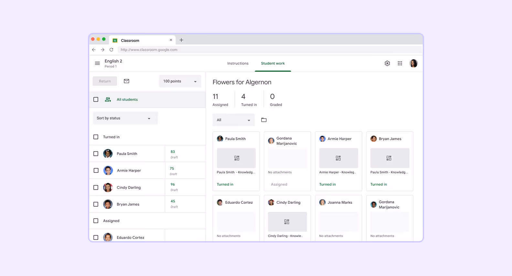The image size is (512, 276).
Task: Edit Bryan James's grade 45
Action: [173, 201]
